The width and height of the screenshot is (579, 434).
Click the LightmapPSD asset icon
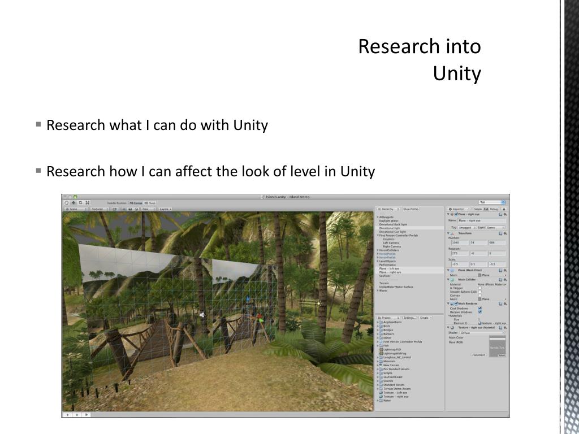click(x=381, y=349)
